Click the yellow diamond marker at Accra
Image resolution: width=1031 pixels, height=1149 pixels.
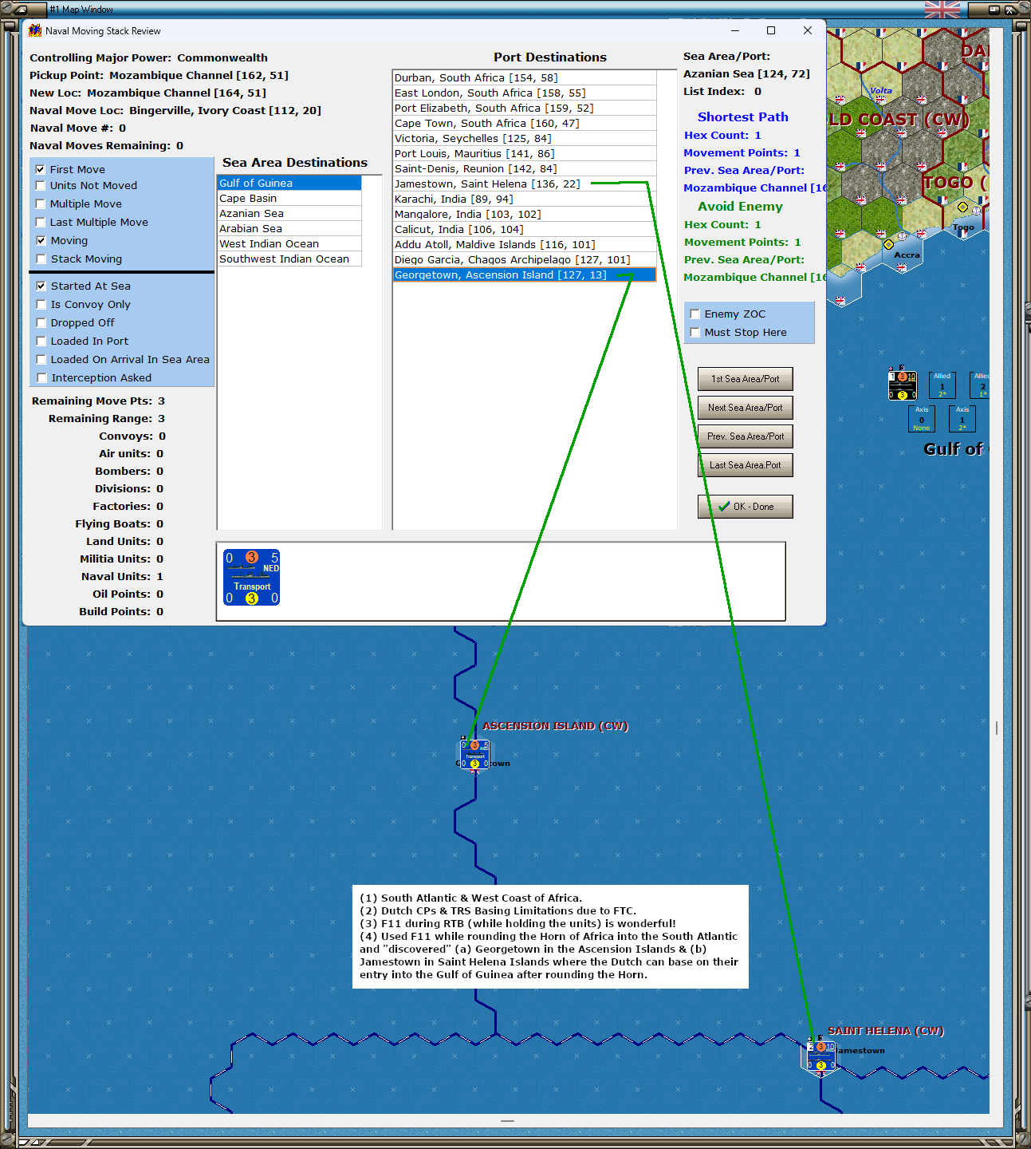tap(888, 245)
